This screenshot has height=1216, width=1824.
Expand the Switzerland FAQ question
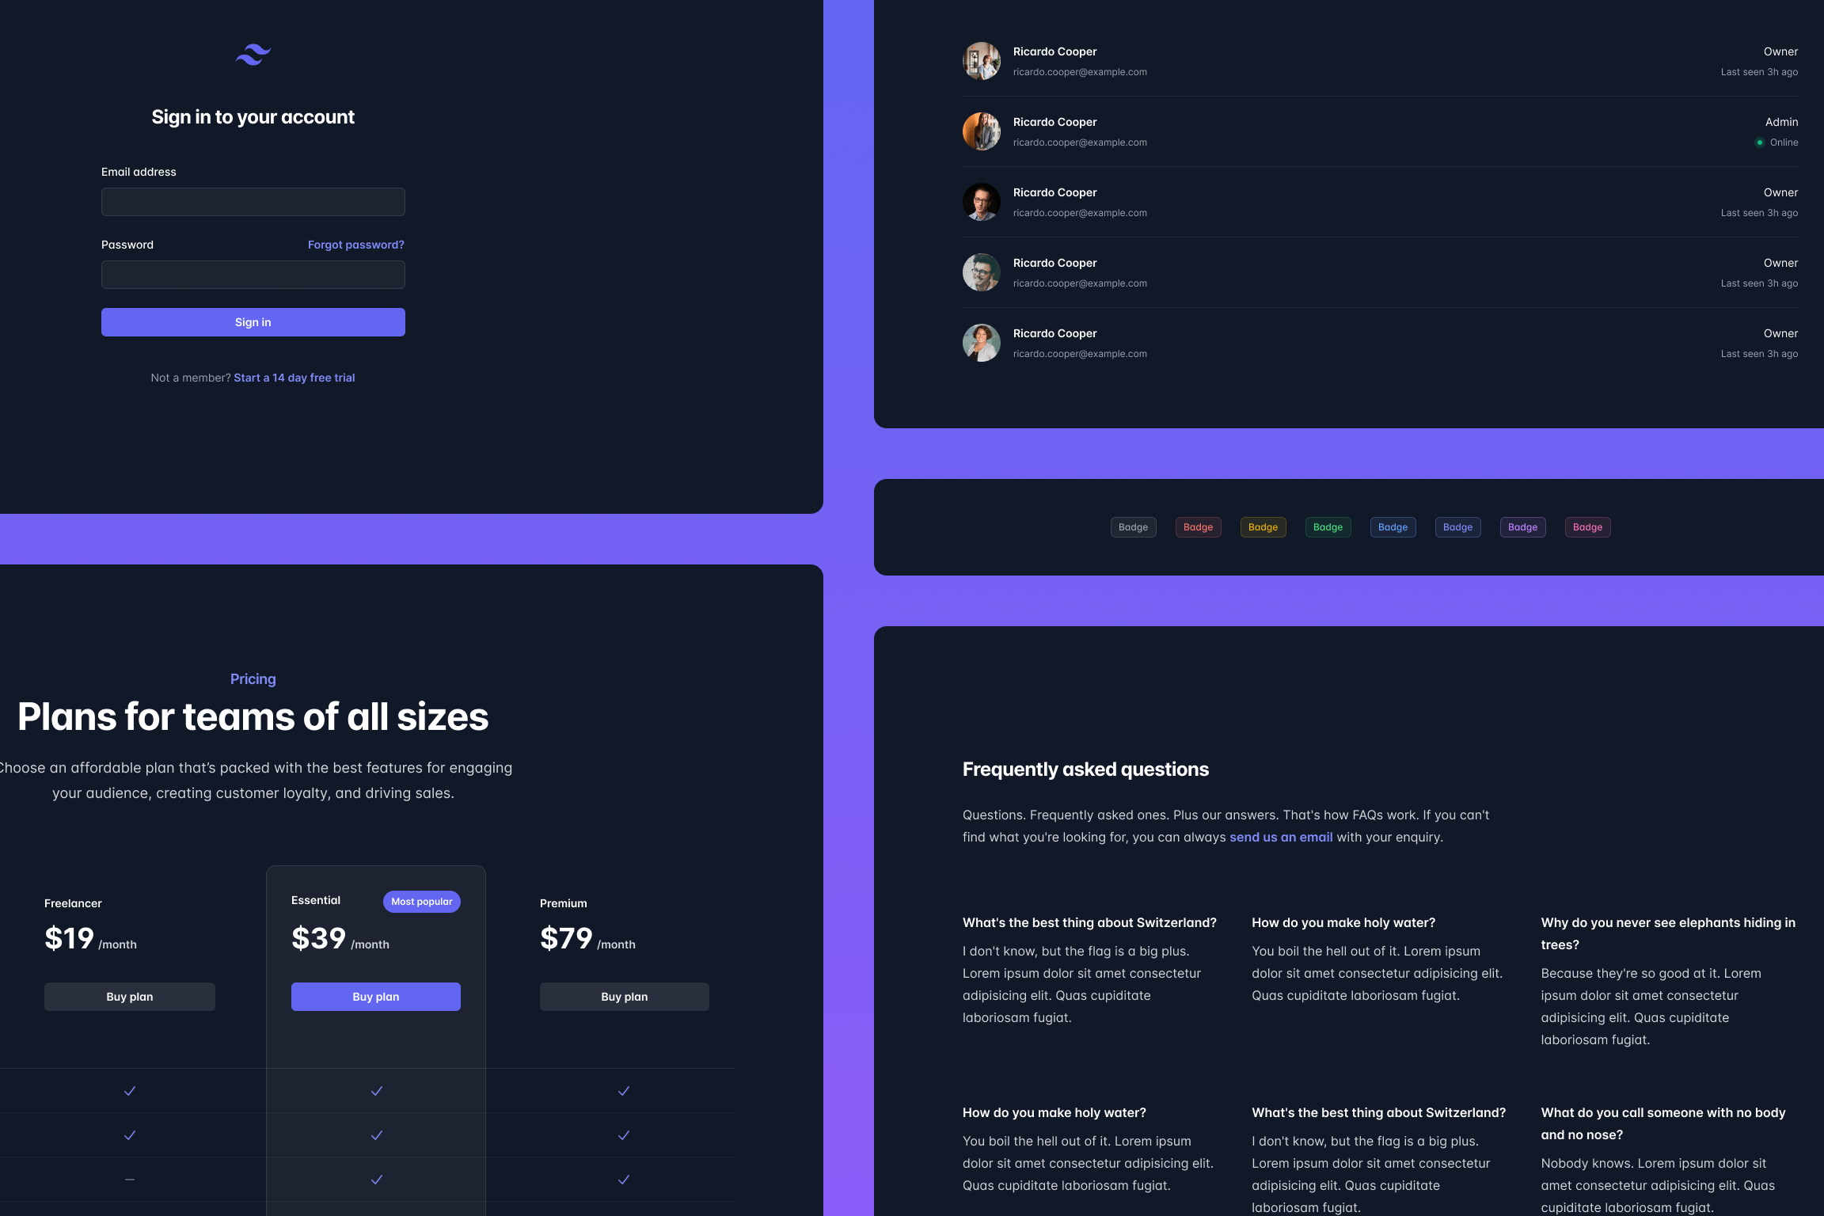point(1089,921)
